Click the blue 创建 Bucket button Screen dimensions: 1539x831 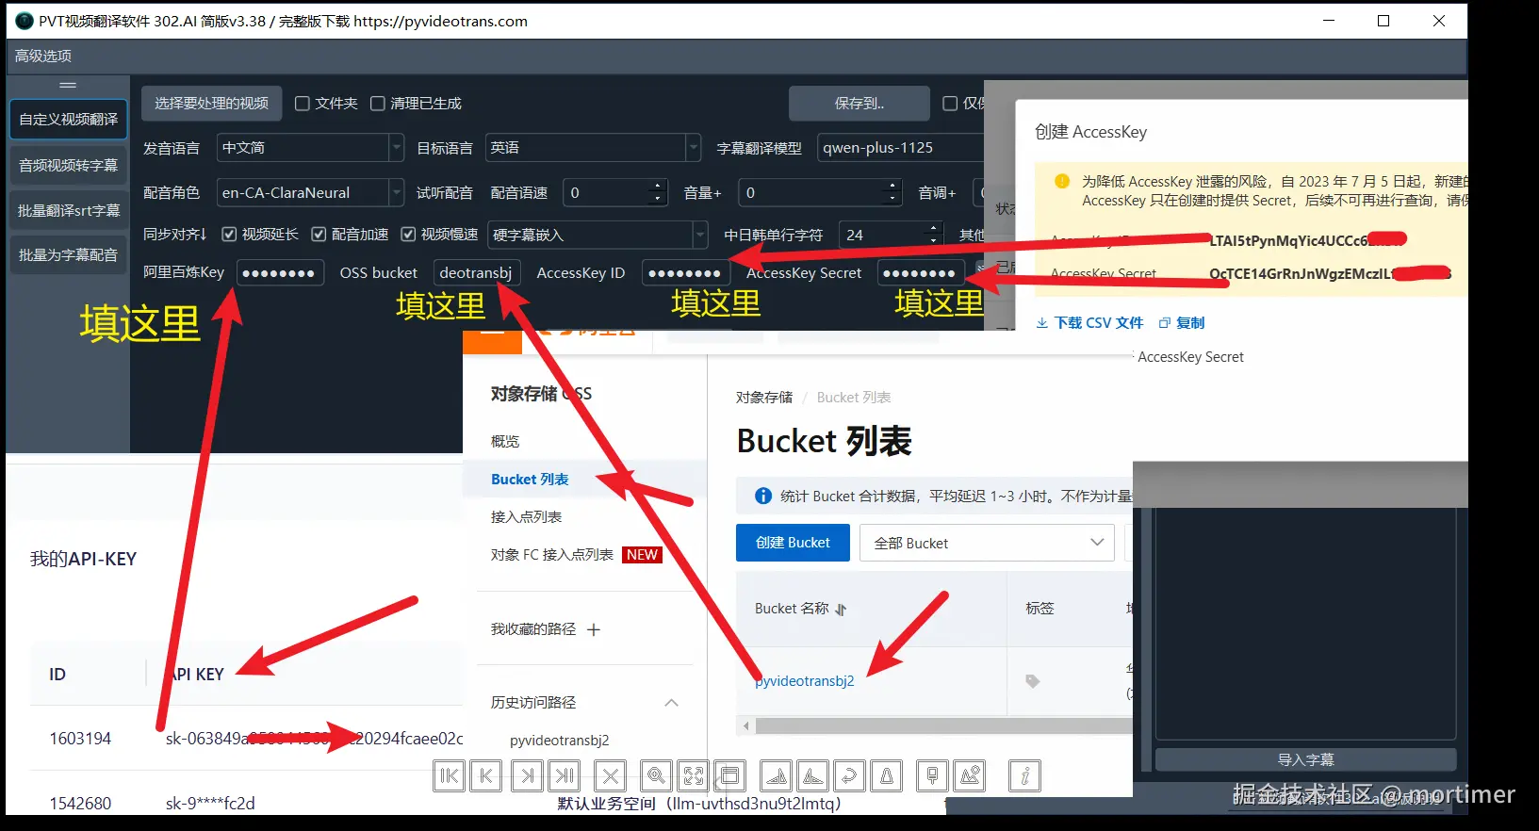tap(793, 543)
